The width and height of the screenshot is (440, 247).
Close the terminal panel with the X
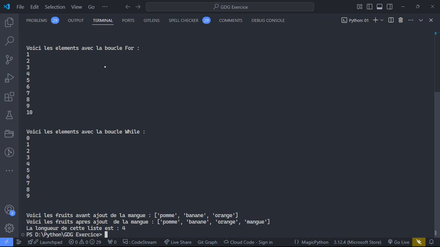pyautogui.click(x=430, y=20)
